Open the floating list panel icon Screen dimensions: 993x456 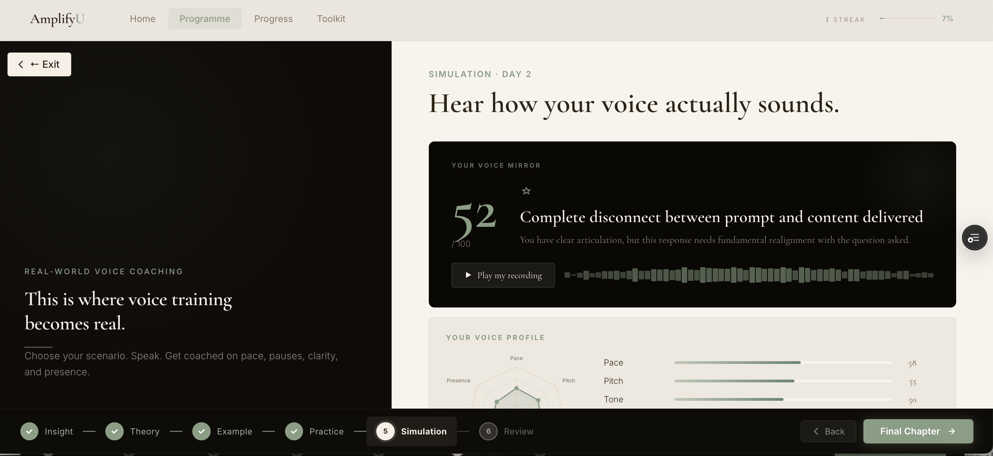coord(974,237)
